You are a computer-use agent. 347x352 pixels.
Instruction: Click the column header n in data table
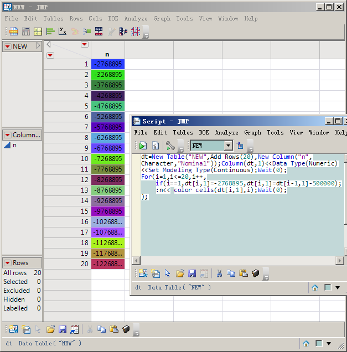pyautogui.click(x=107, y=55)
